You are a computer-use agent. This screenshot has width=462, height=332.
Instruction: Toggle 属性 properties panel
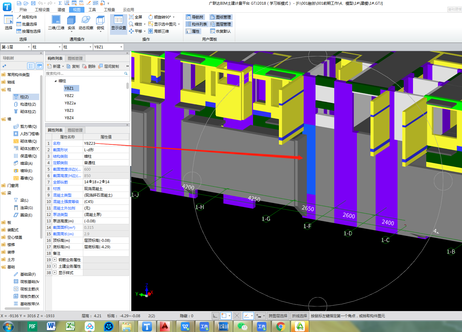193,31
